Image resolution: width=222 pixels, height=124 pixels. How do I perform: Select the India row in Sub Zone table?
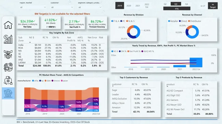pyautogui.click(x=61, y=45)
